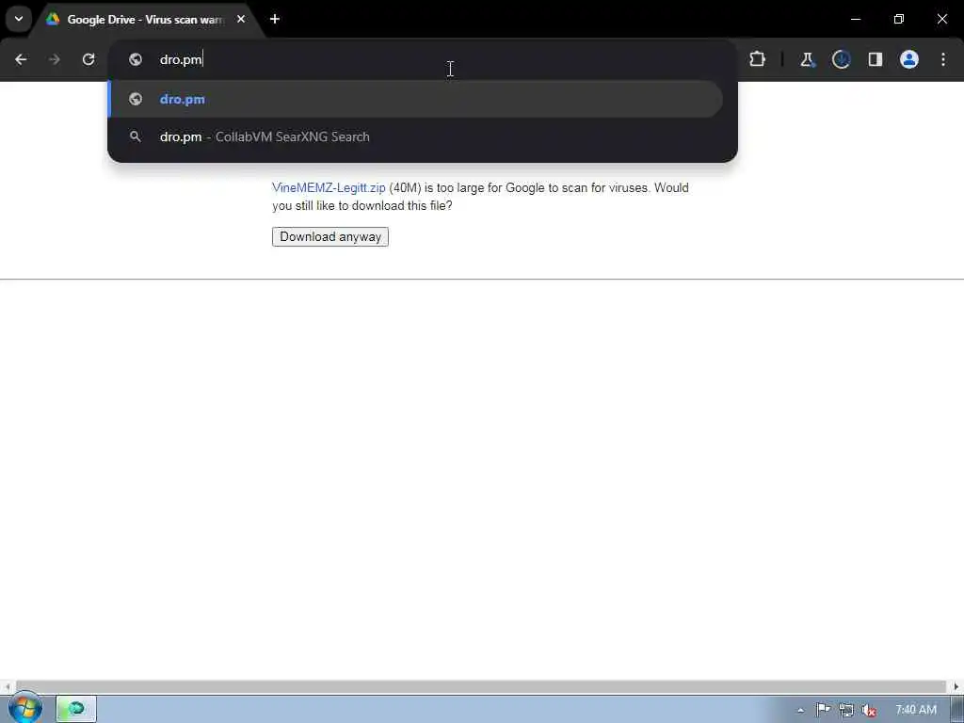This screenshot has height=723, width=964.
Task: Click the 7:40 AM clock
Action: [915, 710]
